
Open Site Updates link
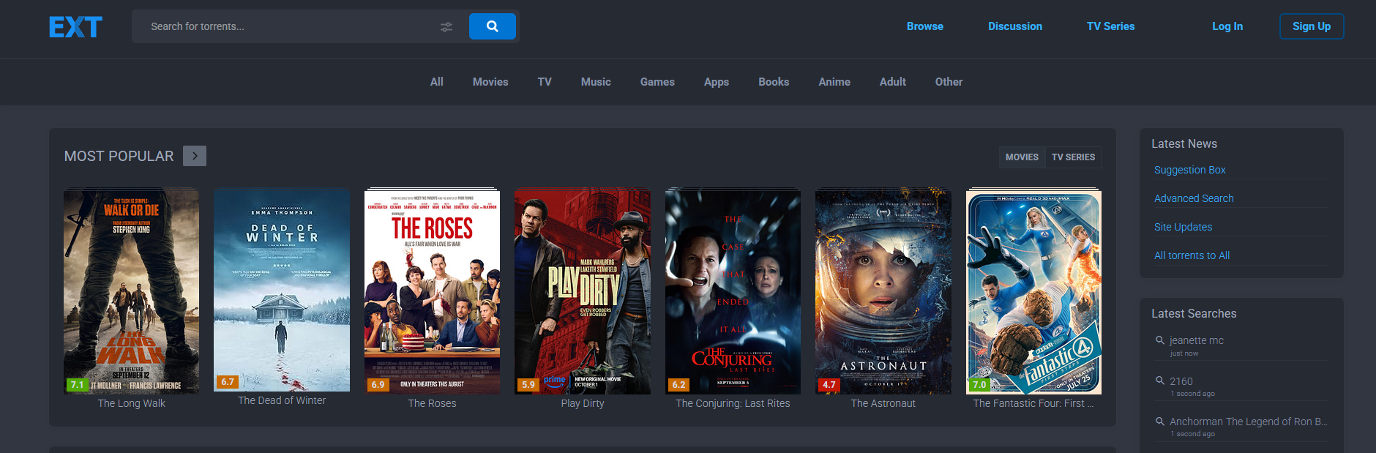click(1183, 227)
